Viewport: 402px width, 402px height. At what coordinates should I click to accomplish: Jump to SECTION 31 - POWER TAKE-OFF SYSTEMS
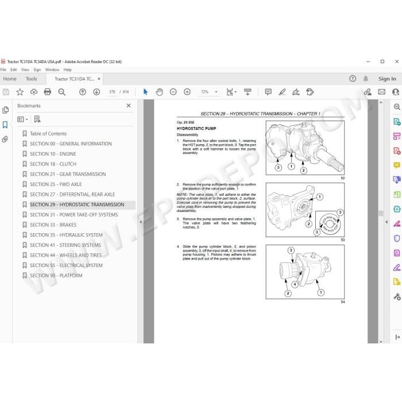click(x=74, y=215)
